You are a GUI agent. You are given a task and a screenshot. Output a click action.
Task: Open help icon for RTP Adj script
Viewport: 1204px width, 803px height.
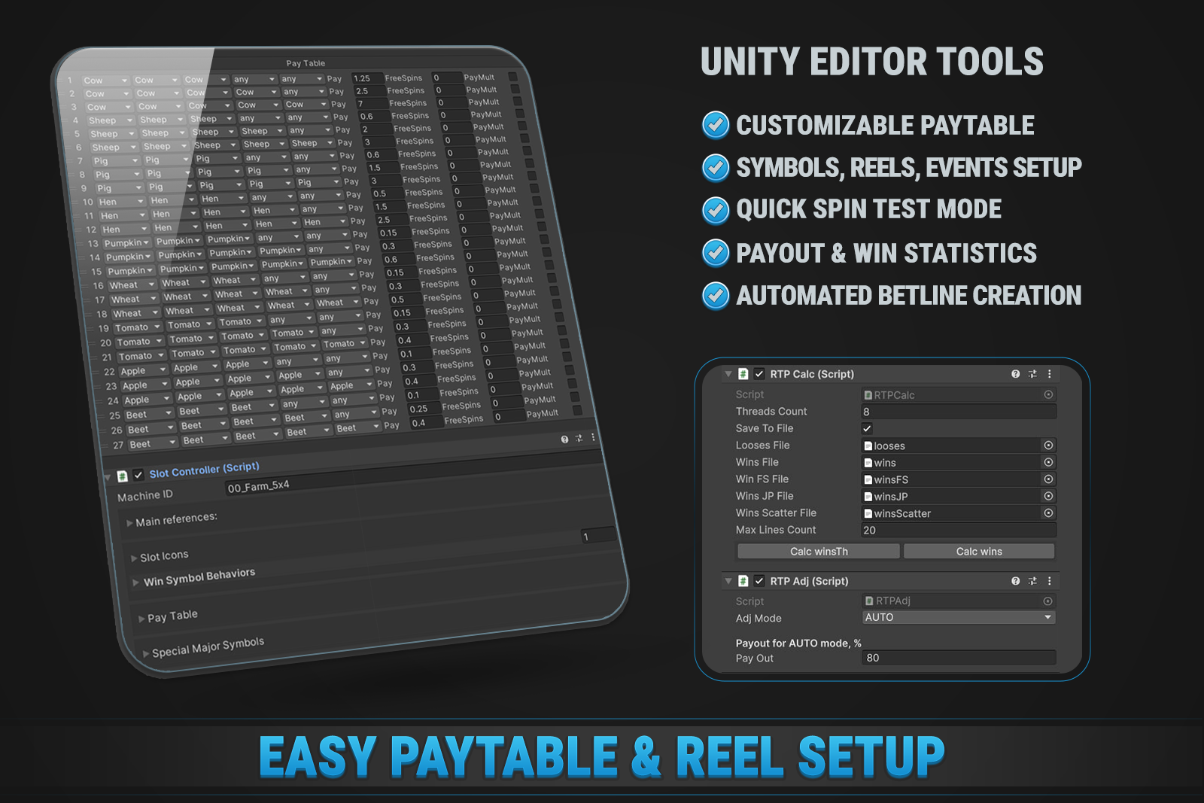point(1015,581)
